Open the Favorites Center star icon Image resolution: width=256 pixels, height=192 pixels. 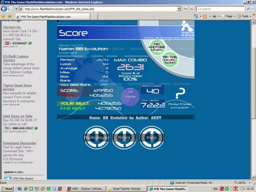click(3, 16)
